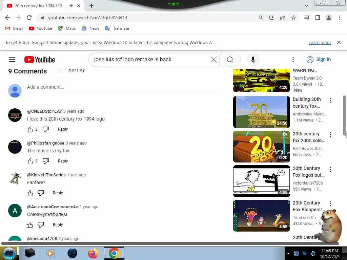Open options for '20th century fox 2005 colo...' video
Screen dimensions: 347x260
331,135
